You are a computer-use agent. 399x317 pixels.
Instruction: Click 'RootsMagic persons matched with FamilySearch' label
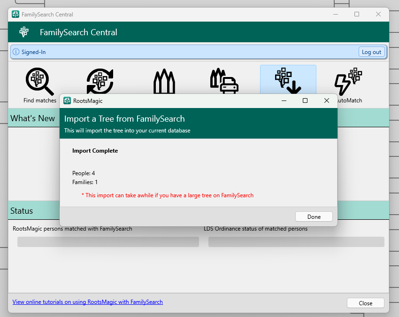tap(72, 229)
